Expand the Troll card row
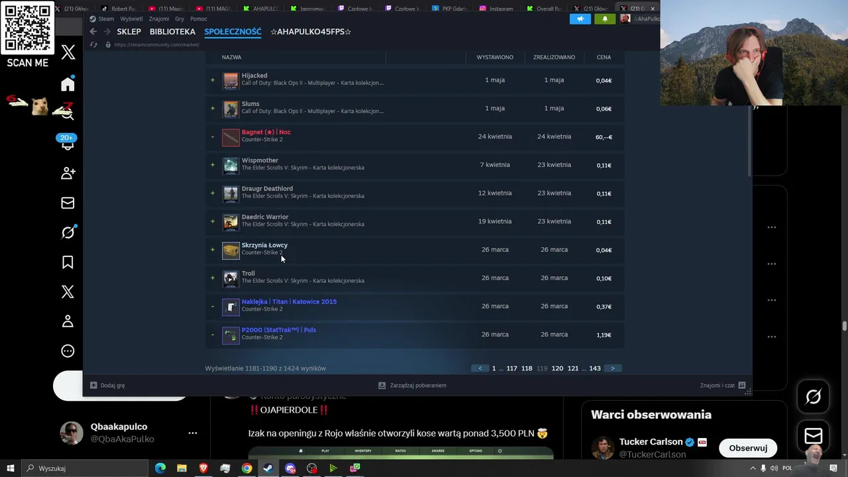 tap(213, 278)
